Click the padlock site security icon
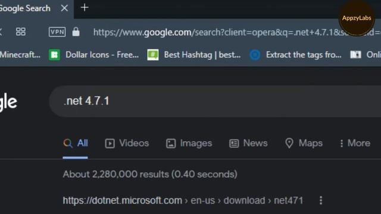The width and height of the screenshot is (381, 214). click(76, 32)
